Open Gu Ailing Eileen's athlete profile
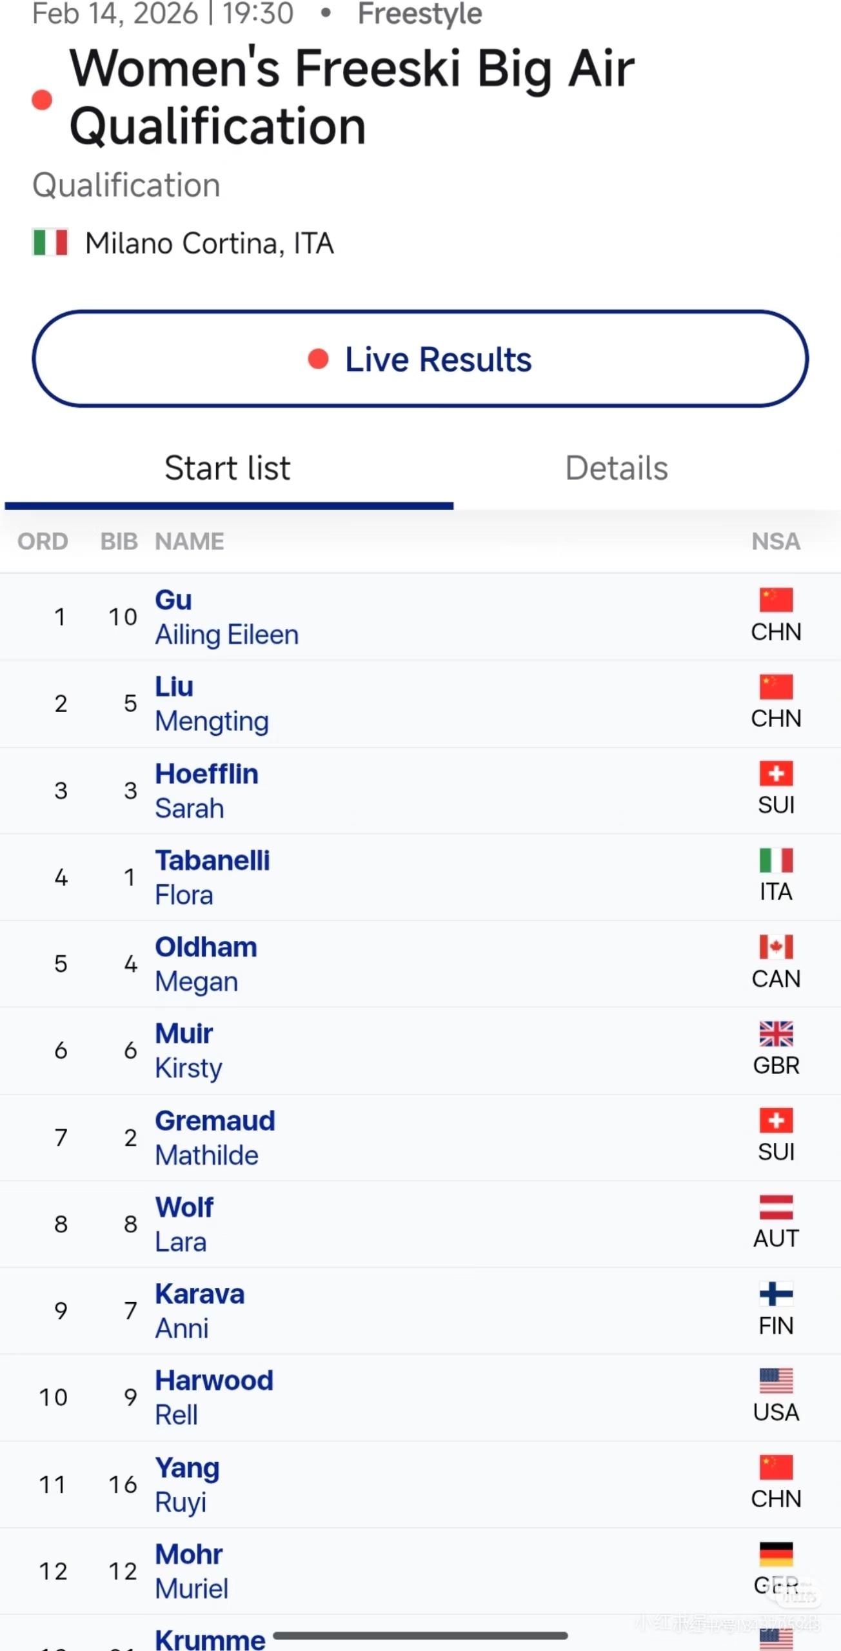Screen dimensions: 841x1651 coord(226,617)
